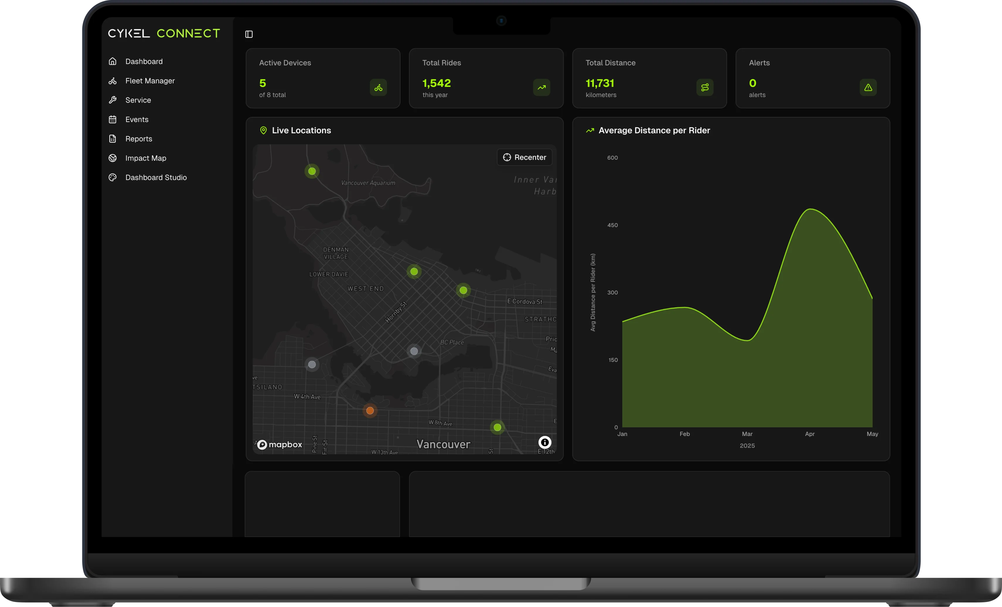Open the Reports section
1002x607 pixels.
tap(138, 139)
